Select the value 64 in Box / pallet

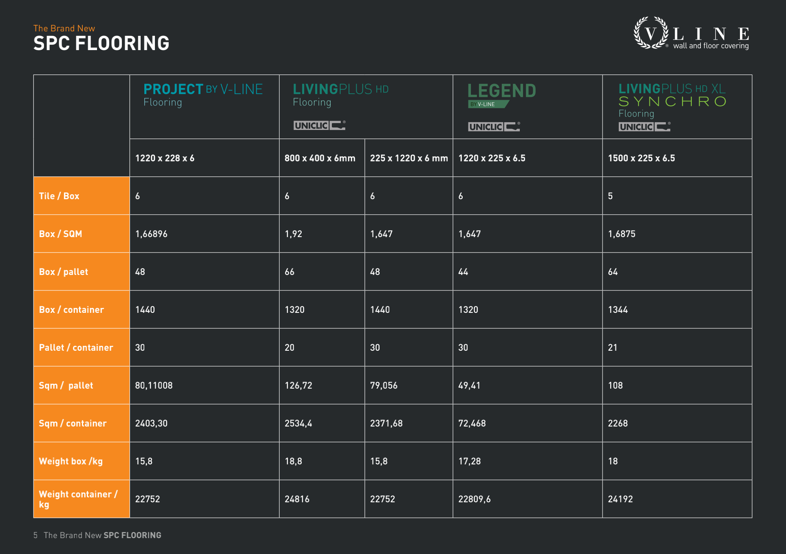tap(613, 272)
